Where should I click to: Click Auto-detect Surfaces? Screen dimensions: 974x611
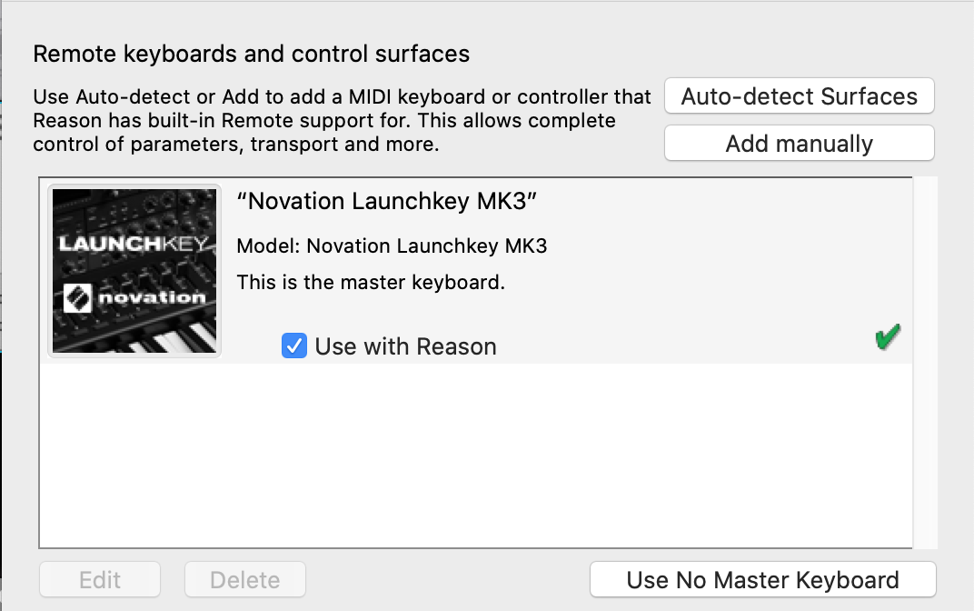799,95
